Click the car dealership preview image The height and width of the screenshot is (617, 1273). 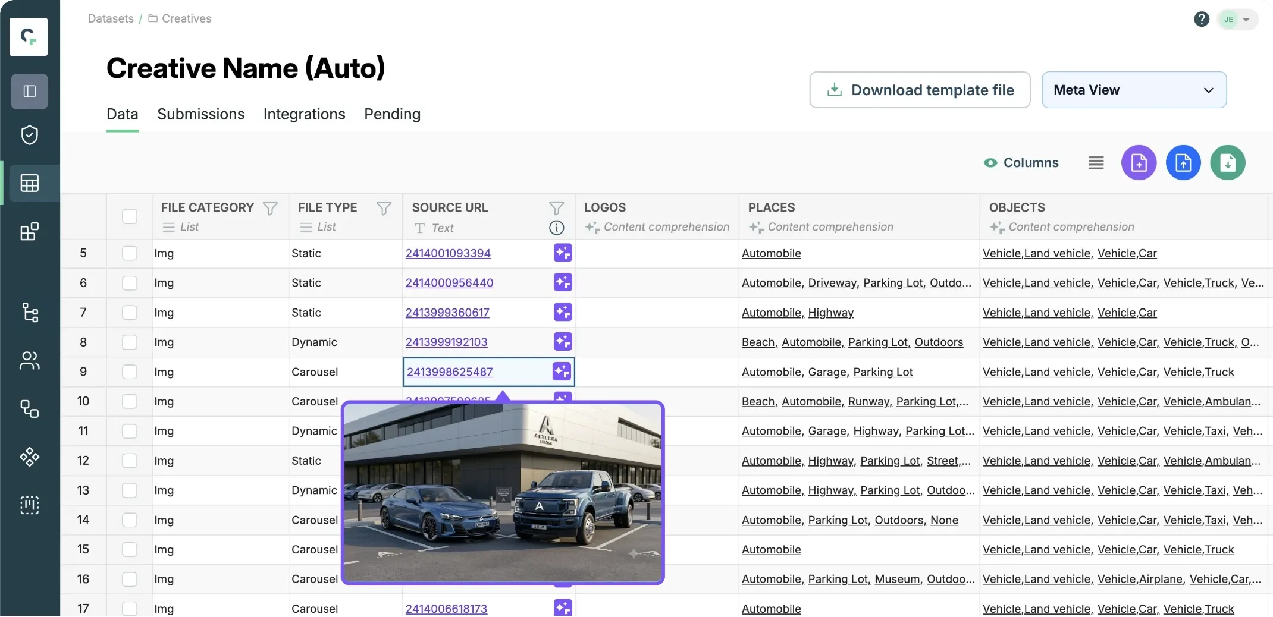[x=503, y=493]
